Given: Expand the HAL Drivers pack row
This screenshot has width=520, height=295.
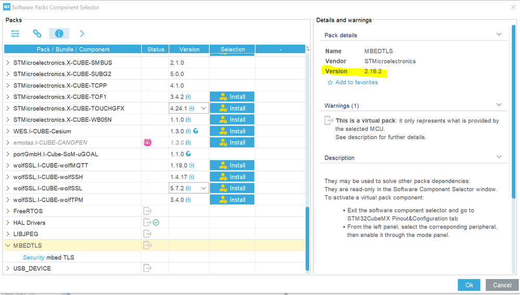Looking at the screenshot, I should pos(8,223).
